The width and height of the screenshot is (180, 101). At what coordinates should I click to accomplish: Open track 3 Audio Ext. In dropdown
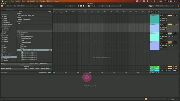163,33
